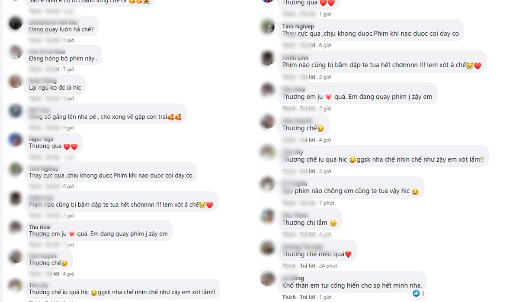Image resolution: width=519 pixels, height=302 pixels.
Task: Open avatar beside "Lại ngủ ko đc ùi hic"
Action: point(15,81)
